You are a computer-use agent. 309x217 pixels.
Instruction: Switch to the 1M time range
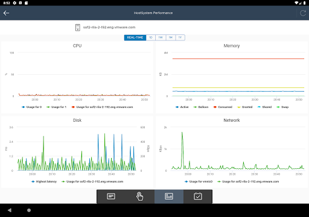(x=171, y=37)
